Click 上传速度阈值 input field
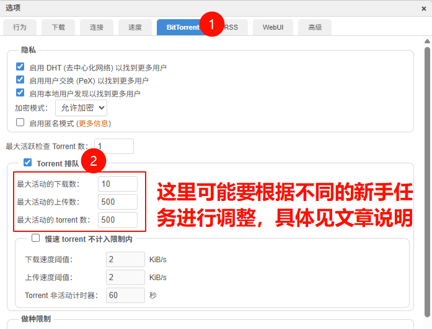 coord(125,277)
